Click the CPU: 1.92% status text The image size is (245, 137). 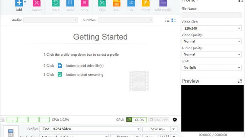click(60, 120)
